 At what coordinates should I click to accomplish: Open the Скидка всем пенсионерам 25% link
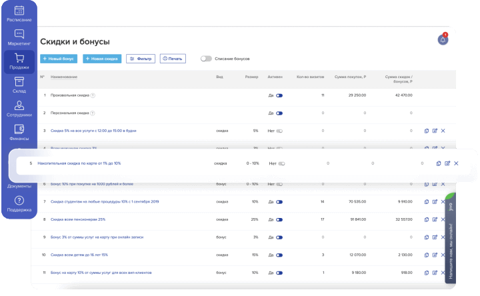[x=78, y=219]
